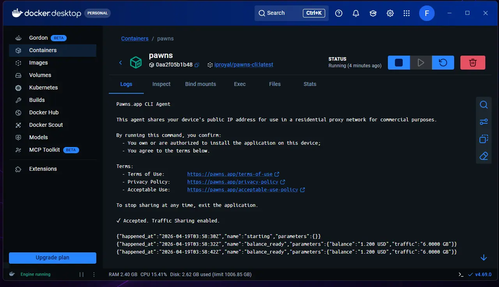Screen dimensions: 499x287
Task: Click the 03:58:42Z balance_ready log entry
Action: [287, 252]
